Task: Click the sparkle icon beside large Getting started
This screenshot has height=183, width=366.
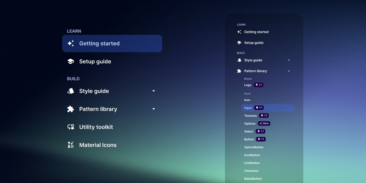Action: [71, 43]
